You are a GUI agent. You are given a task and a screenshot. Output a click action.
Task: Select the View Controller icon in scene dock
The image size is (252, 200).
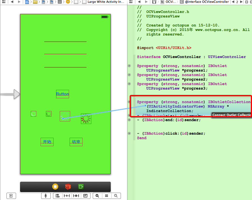coord(55,187)
